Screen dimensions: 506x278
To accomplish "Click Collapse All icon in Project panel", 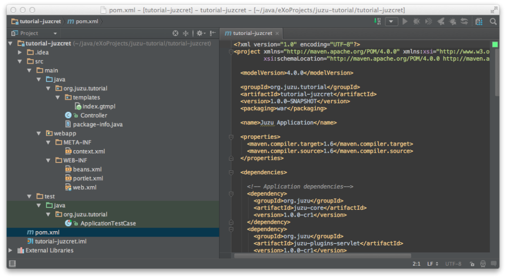I will pyautogui.click(x=186, y=33).
